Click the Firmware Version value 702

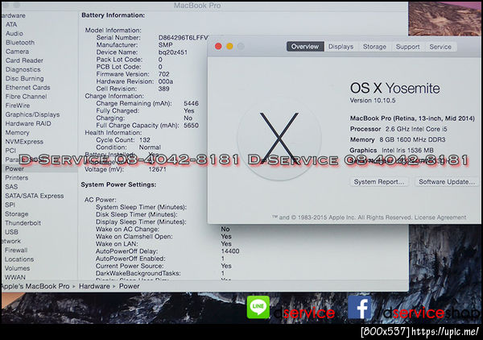164,74
